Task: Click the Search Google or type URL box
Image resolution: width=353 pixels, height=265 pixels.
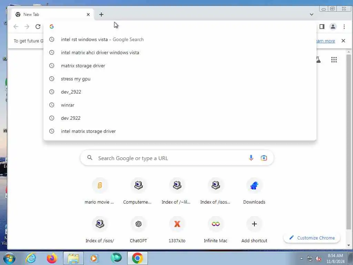Action: tap(177, 158)
